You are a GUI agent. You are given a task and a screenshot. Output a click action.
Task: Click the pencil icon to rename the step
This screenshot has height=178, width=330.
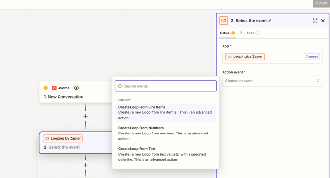point(270,21)
